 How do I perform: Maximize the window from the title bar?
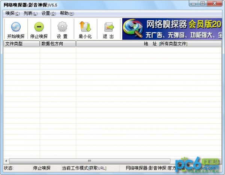coord(202,3)
